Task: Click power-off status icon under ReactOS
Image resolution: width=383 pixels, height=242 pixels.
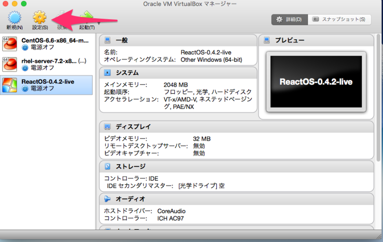Action: [25, 88]
